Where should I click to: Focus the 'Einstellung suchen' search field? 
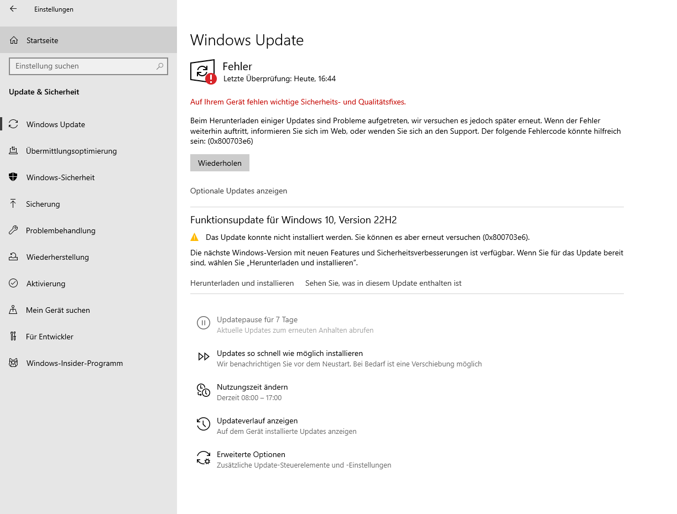click(x=88, y=66)
